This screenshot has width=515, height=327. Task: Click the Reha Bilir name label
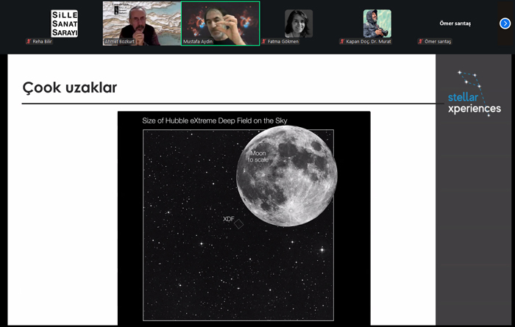coord(43,42)
